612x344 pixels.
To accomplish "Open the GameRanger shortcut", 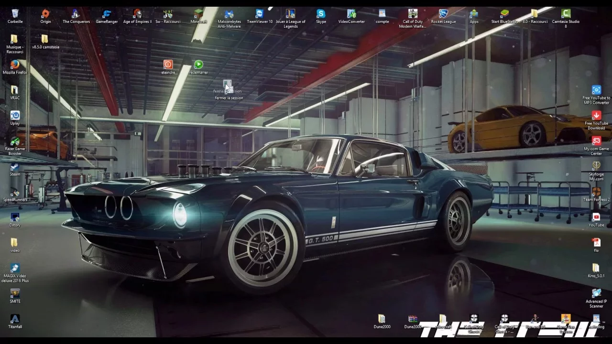I will point(107,14).
